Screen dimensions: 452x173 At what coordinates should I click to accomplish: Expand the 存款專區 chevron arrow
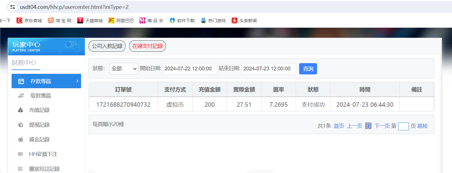click(x=78, y=81)
